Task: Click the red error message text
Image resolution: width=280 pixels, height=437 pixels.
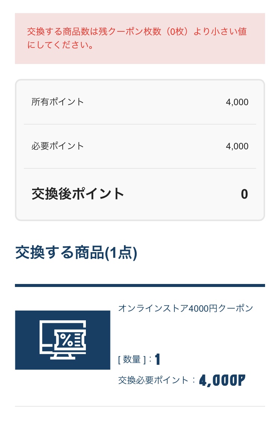Action: click(x=137, y=38)
